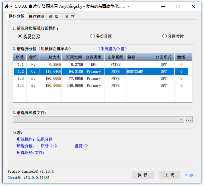Screen dimensions: 204x186
Task: Select the 分区对拷 radio button
Action: [x=164, y=36]
